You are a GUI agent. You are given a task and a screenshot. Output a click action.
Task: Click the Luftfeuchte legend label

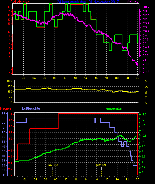point(31,108)
